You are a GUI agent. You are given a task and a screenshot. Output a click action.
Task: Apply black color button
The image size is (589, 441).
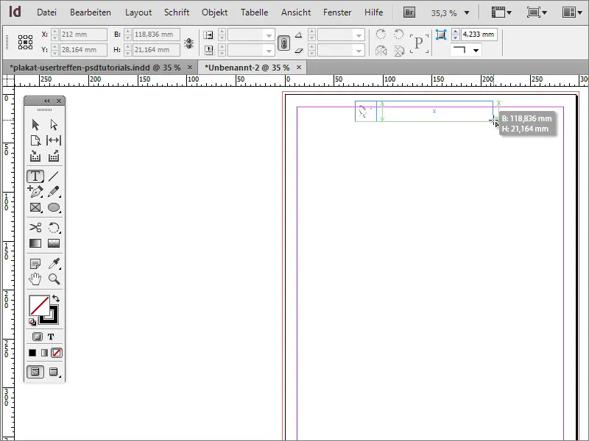32,353
